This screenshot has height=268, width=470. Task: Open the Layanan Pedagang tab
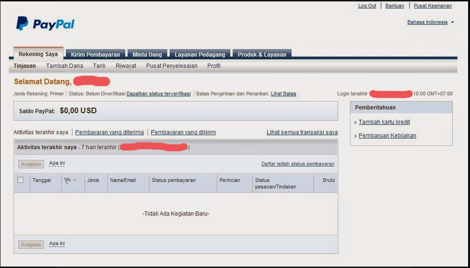pos(200,54)
